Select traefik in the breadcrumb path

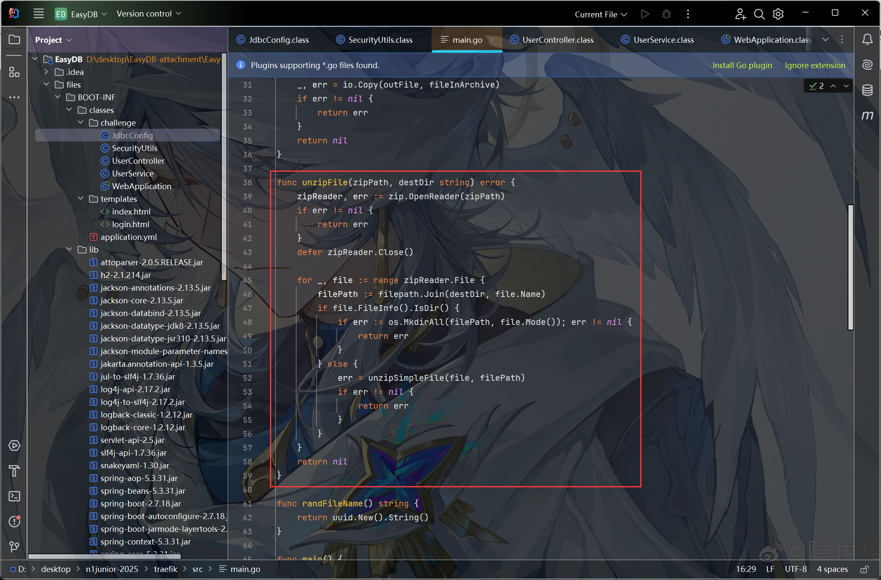point(165,569)
